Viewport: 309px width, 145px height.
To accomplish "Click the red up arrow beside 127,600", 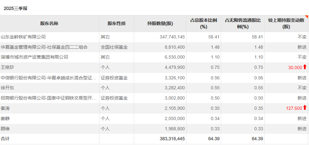I will (305, 108).
